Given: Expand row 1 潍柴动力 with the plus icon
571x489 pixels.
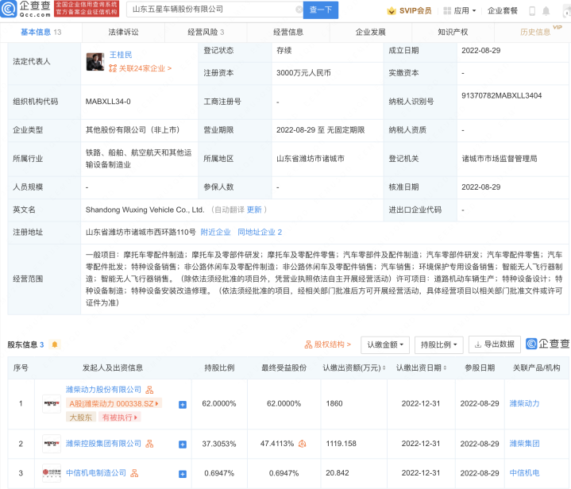Looking at the screenshot, I should tap(183, 405).
